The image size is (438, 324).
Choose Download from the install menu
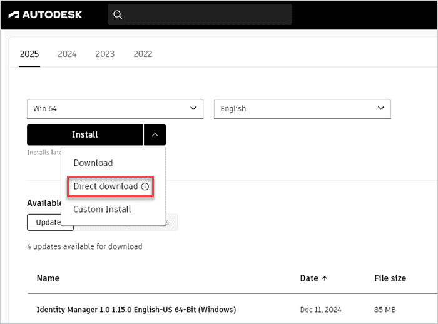(x=93, y=163)
